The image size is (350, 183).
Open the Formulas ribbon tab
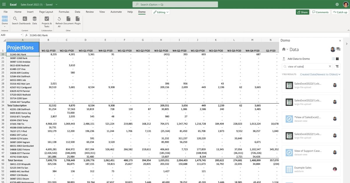coord(64,12)
